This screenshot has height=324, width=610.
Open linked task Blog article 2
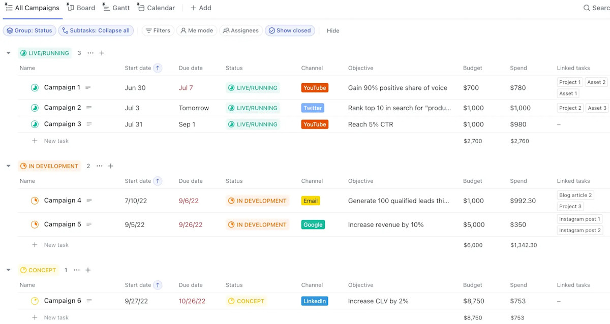click(x=575, y=195)
